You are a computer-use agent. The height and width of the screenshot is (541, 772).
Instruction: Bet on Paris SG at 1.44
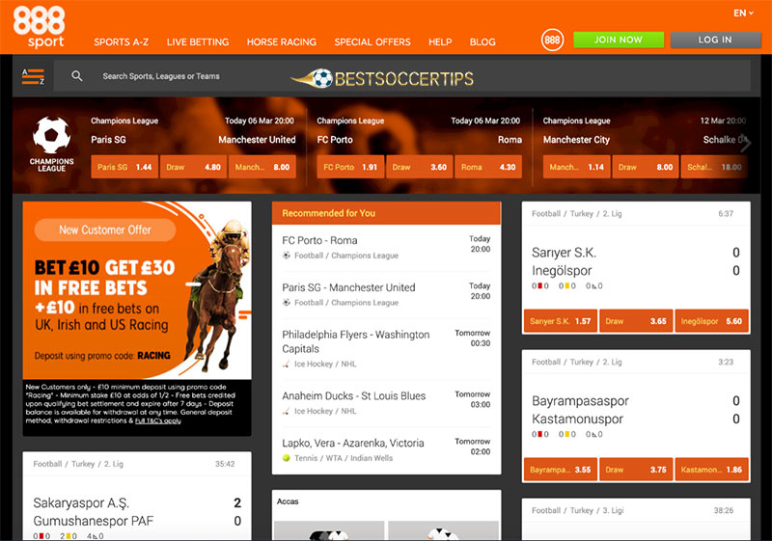pos(124,167)
